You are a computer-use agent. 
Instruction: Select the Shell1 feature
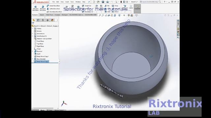click(x=37, y=54)
